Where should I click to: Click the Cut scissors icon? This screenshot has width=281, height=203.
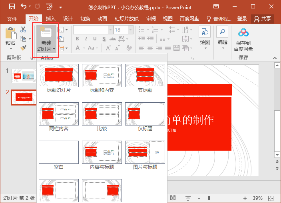(23, 30)
